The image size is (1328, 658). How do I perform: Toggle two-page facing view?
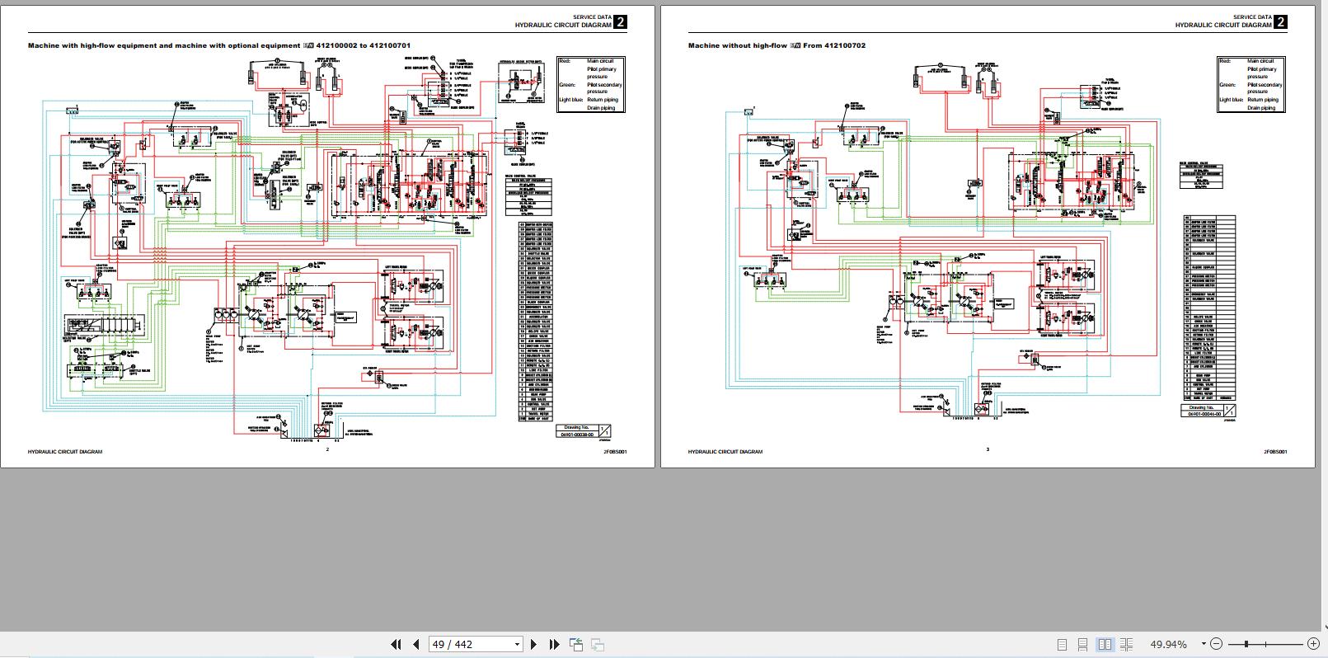point(1105,644)
